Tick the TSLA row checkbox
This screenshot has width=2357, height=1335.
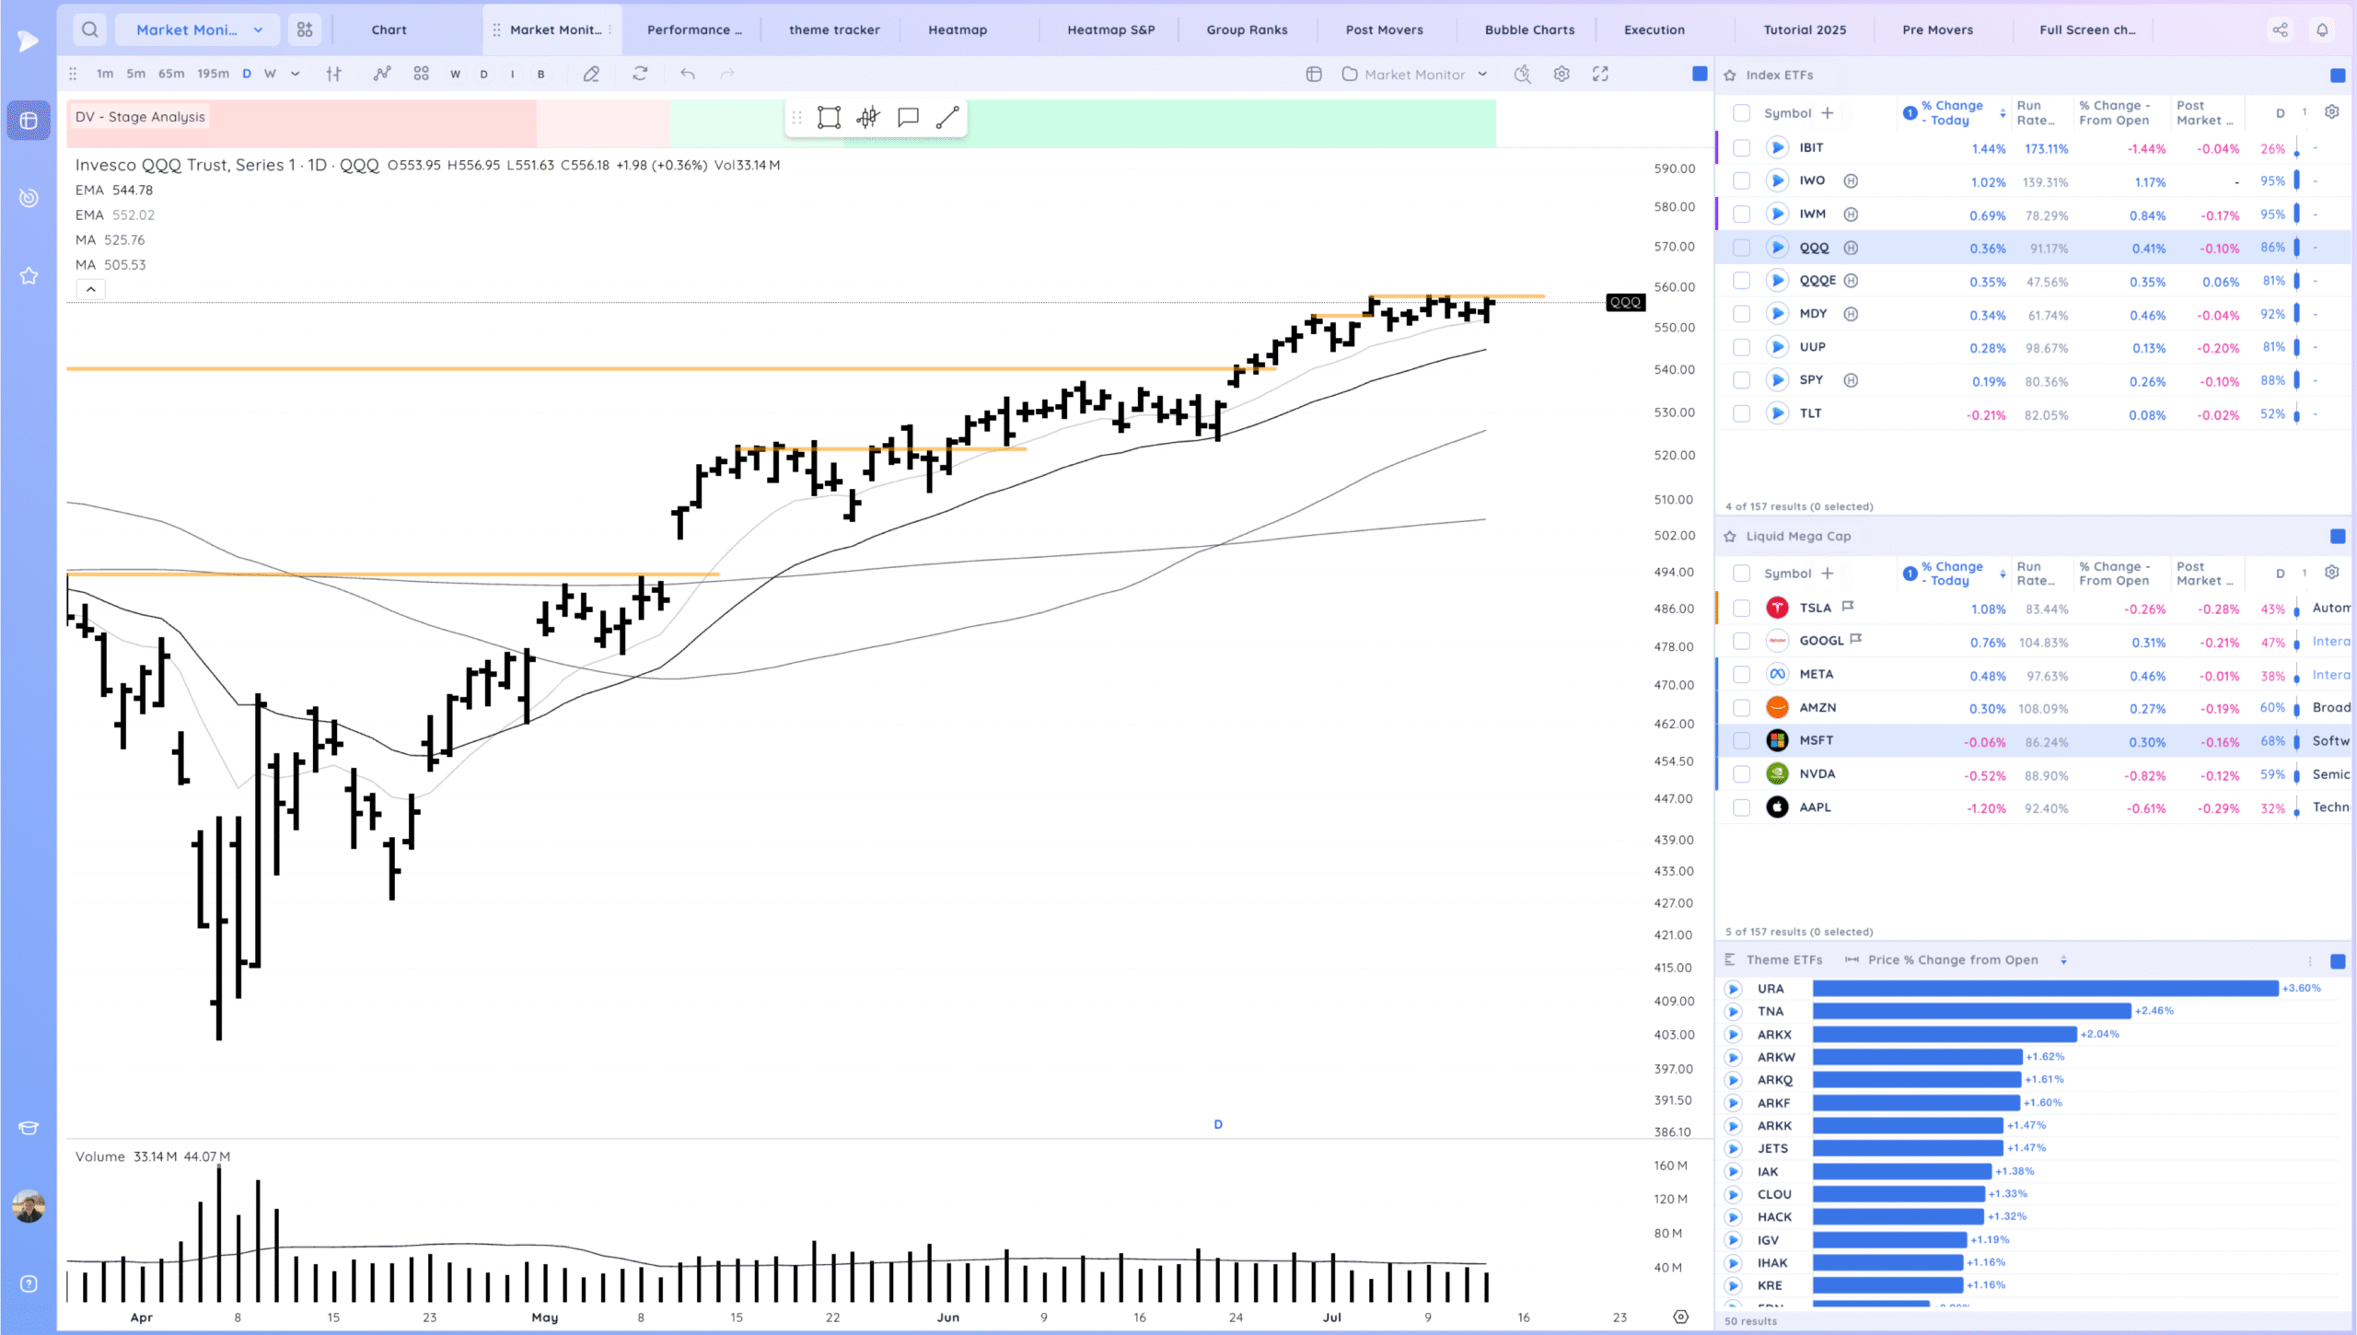(1741, 609)
